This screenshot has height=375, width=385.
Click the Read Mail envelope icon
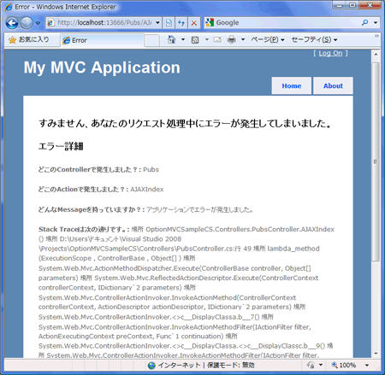217,40
